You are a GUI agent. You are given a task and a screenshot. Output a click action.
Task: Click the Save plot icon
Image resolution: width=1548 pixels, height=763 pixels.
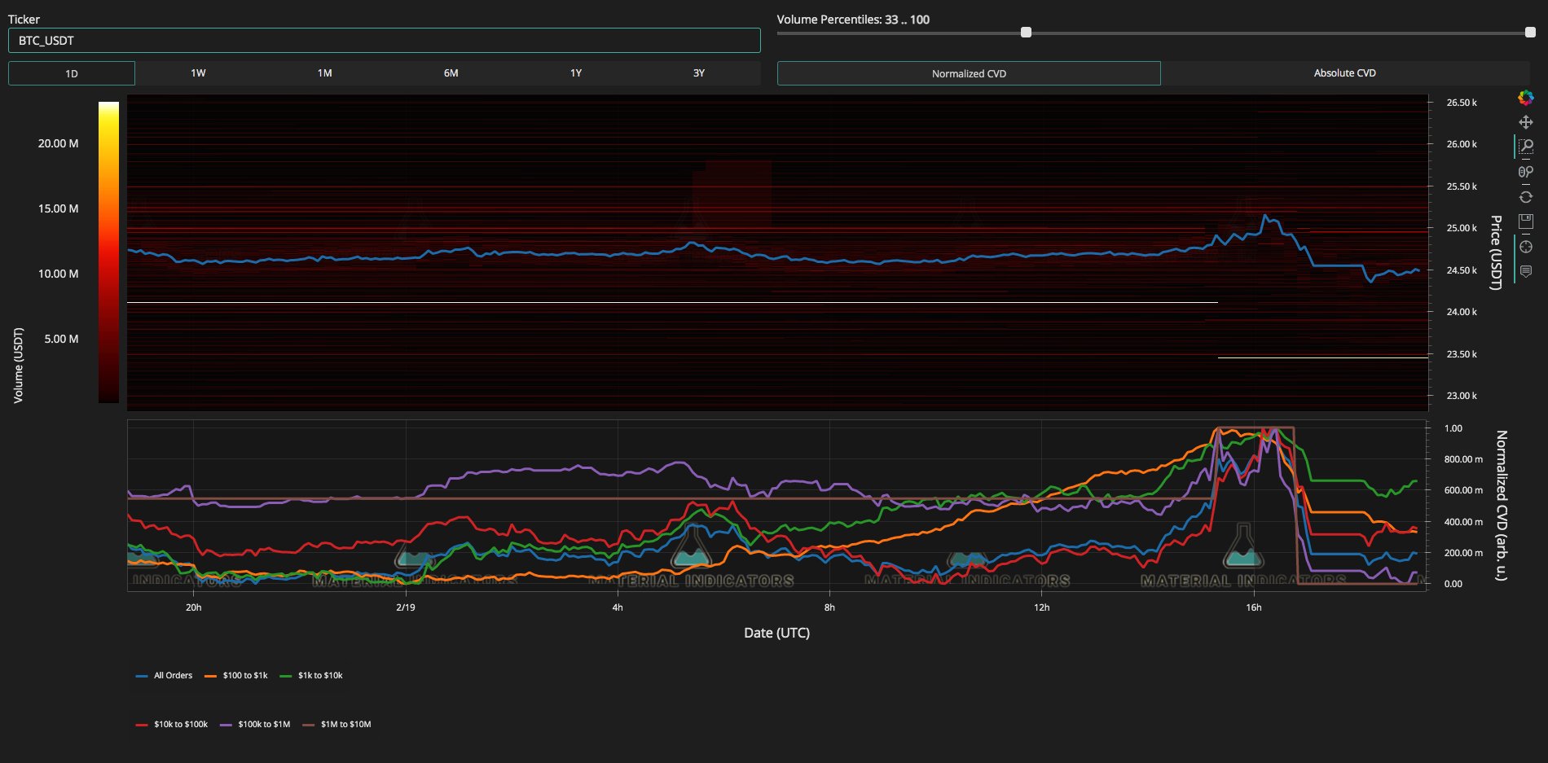[1525, 221]
